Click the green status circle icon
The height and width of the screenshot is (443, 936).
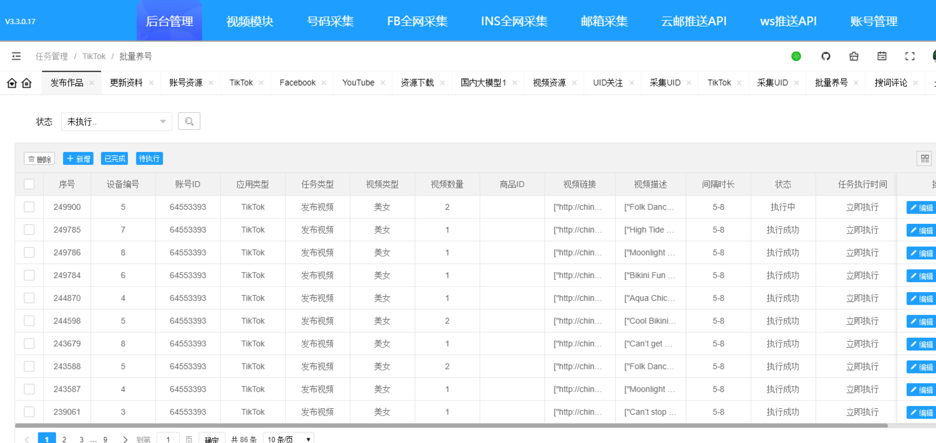(x=796, y=56)
